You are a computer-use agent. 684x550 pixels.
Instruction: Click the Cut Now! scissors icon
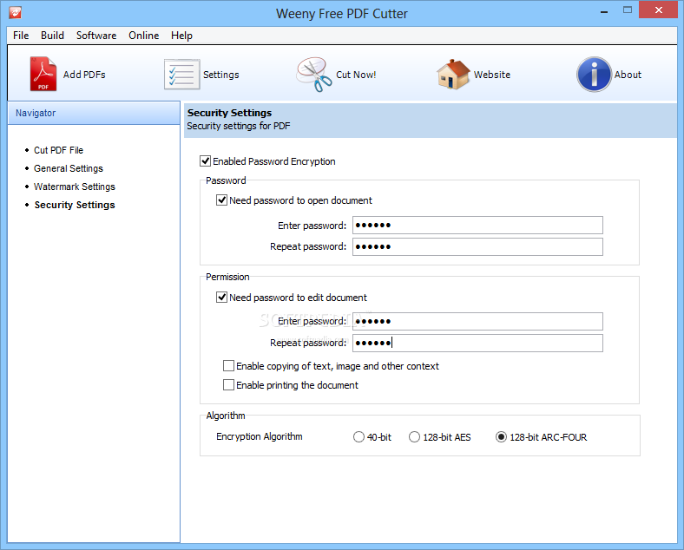(314, 75)
